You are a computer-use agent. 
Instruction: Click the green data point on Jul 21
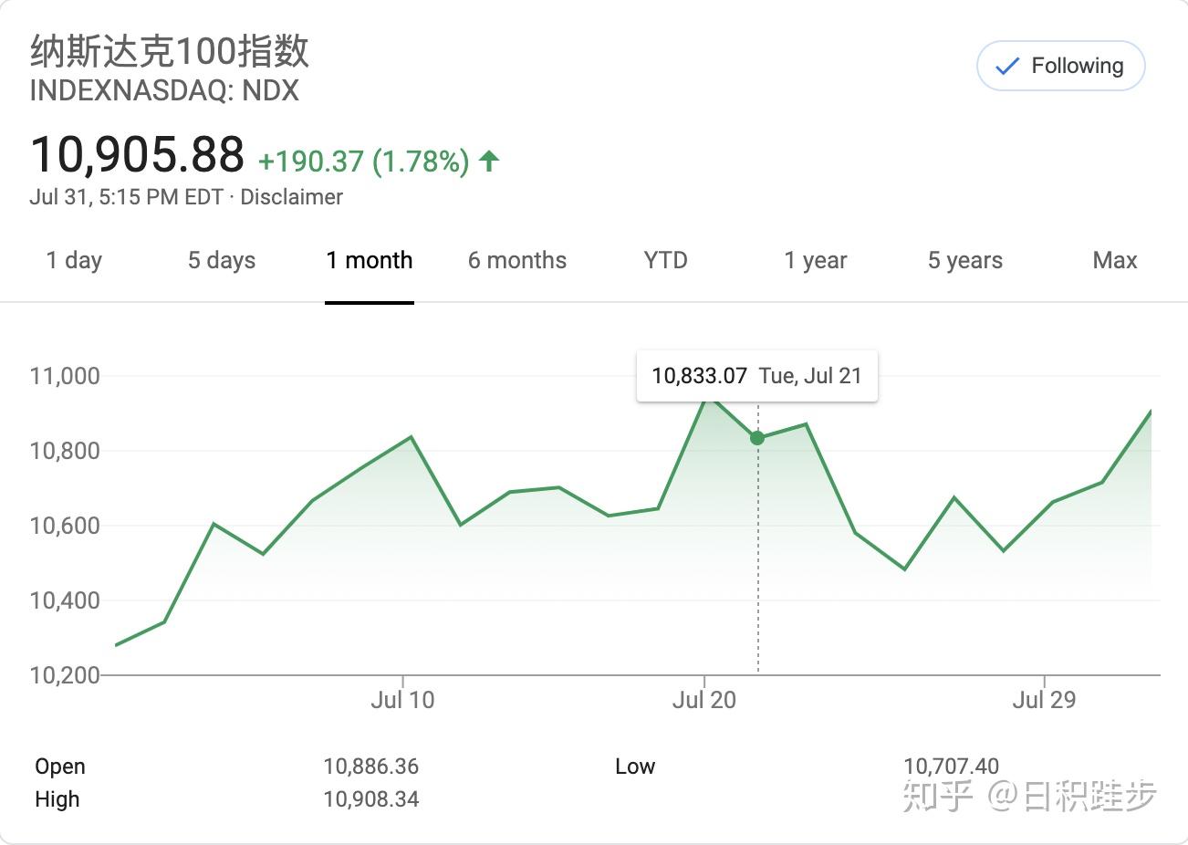(757, 438)
